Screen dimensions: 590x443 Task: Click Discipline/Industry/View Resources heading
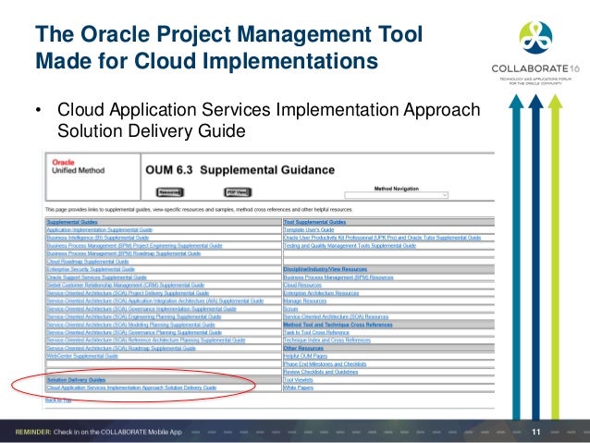[326, 269]
